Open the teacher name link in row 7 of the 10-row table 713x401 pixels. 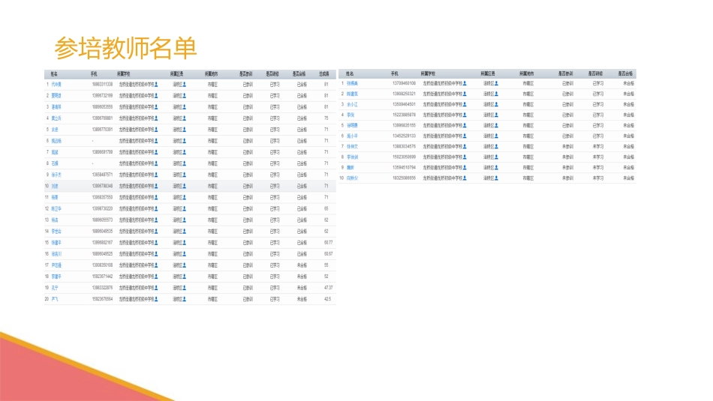pos(353,147)
